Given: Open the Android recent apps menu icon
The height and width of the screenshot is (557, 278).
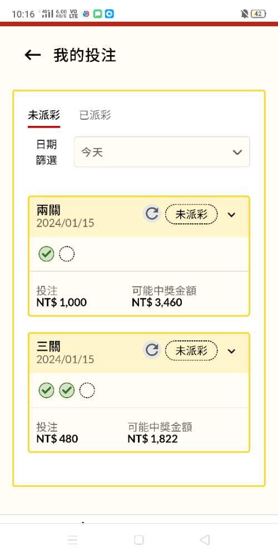Looking at the screenshot, I should pyautogui.click(x=73, y=540).
